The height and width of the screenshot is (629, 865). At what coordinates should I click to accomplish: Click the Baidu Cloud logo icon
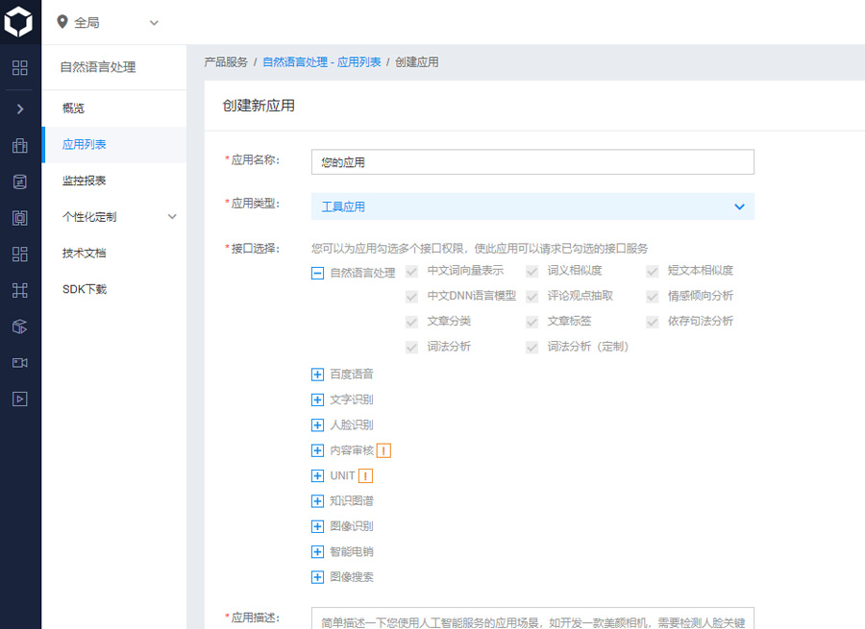click(x=20, y=21)
